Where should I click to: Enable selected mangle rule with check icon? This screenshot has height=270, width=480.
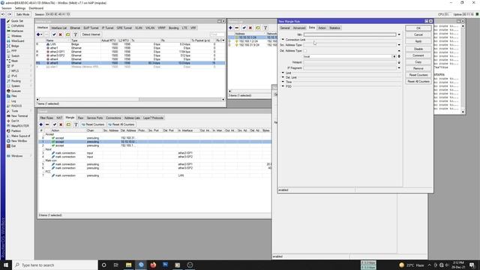[x=55, y=124]
